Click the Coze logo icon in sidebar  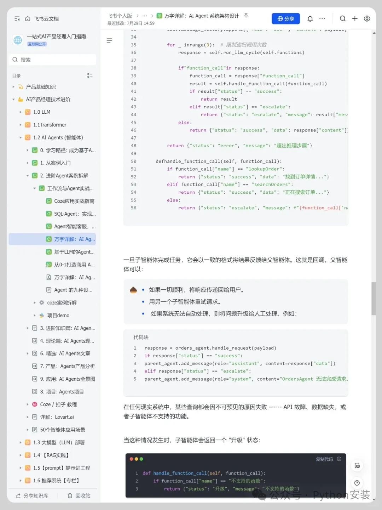tap(35, 404)
